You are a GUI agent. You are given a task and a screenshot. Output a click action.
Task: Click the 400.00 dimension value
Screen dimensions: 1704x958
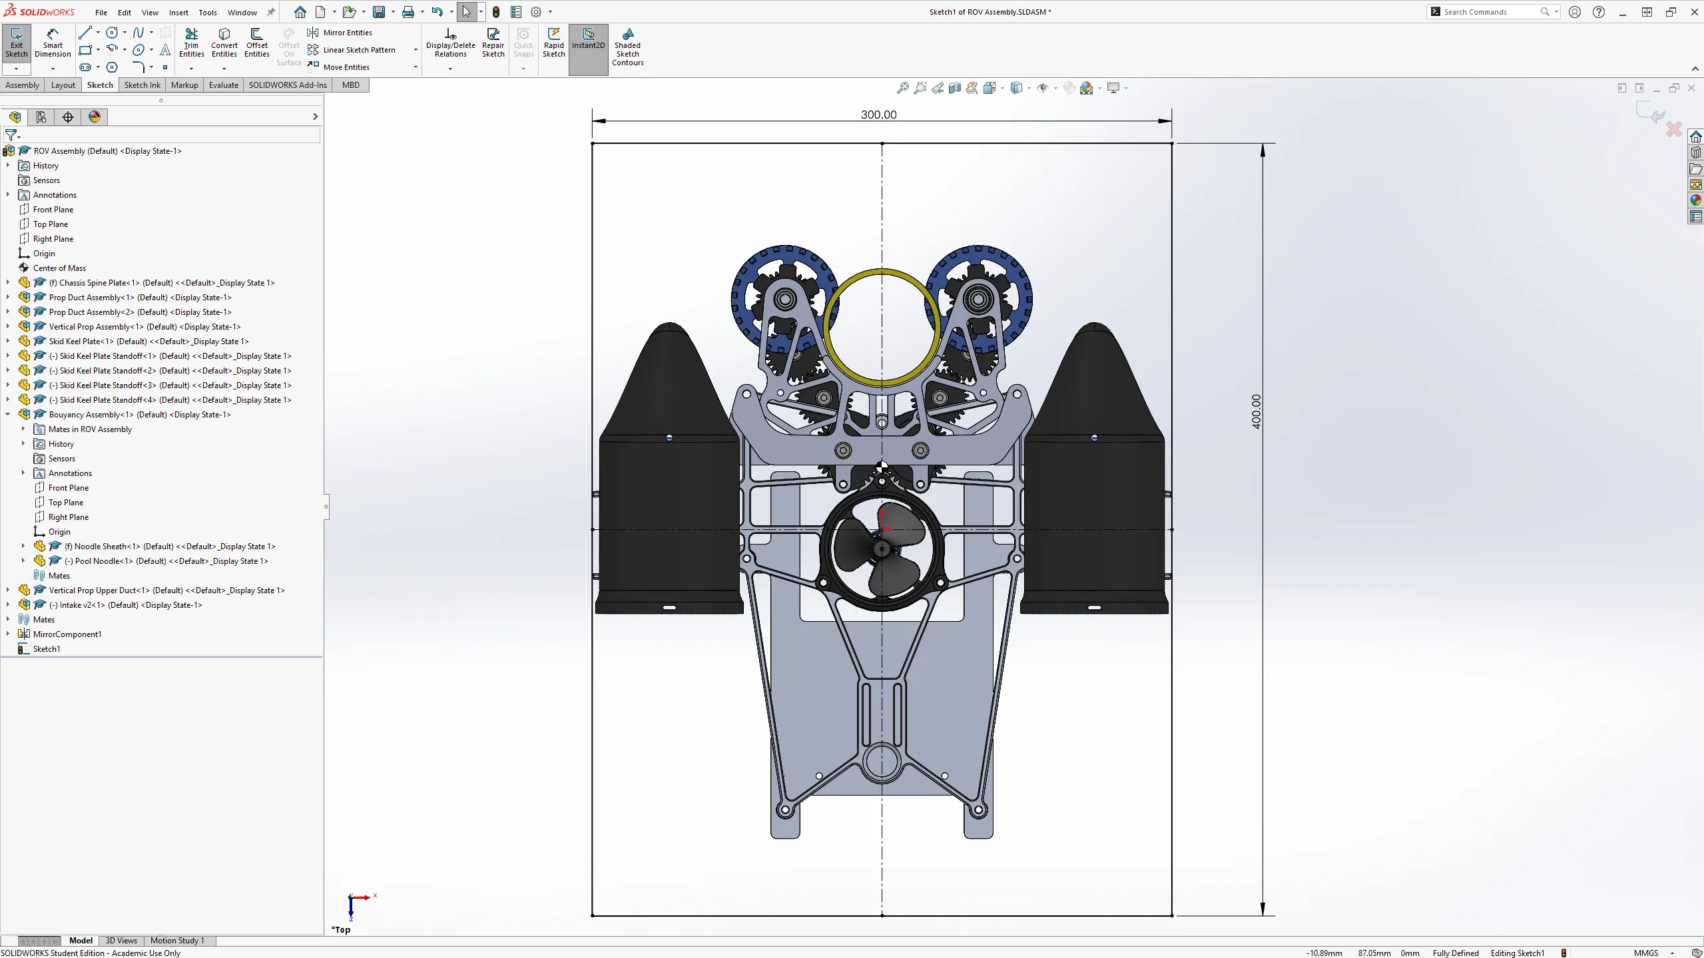click(x=1256, y=411)
